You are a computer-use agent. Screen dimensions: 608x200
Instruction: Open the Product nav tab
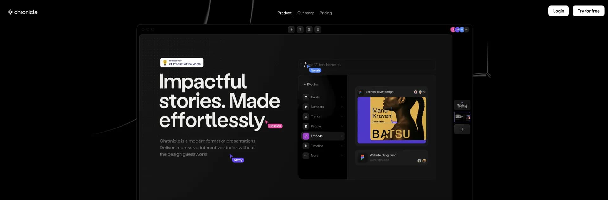click(x=284, y=13)
